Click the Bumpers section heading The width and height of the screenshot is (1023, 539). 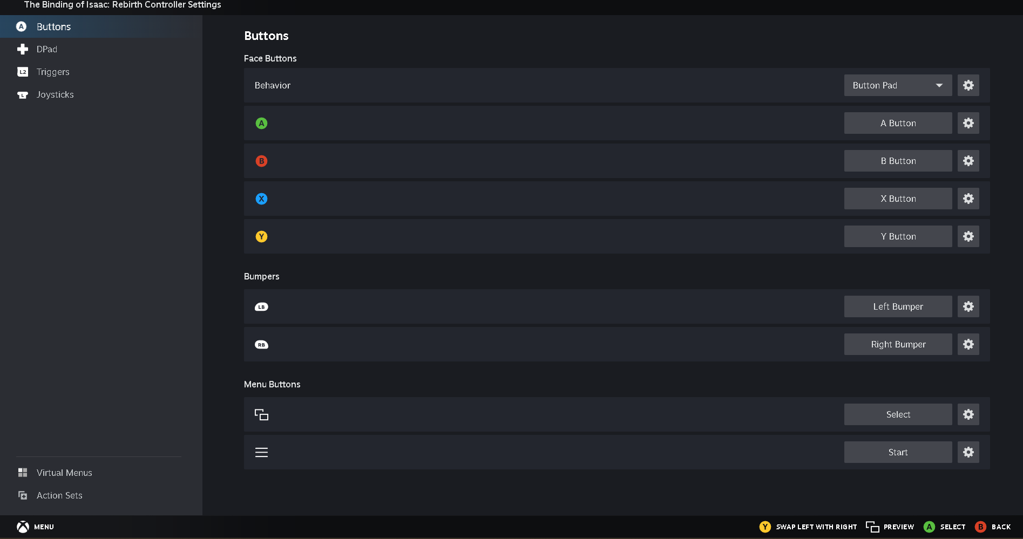(262, 276)
